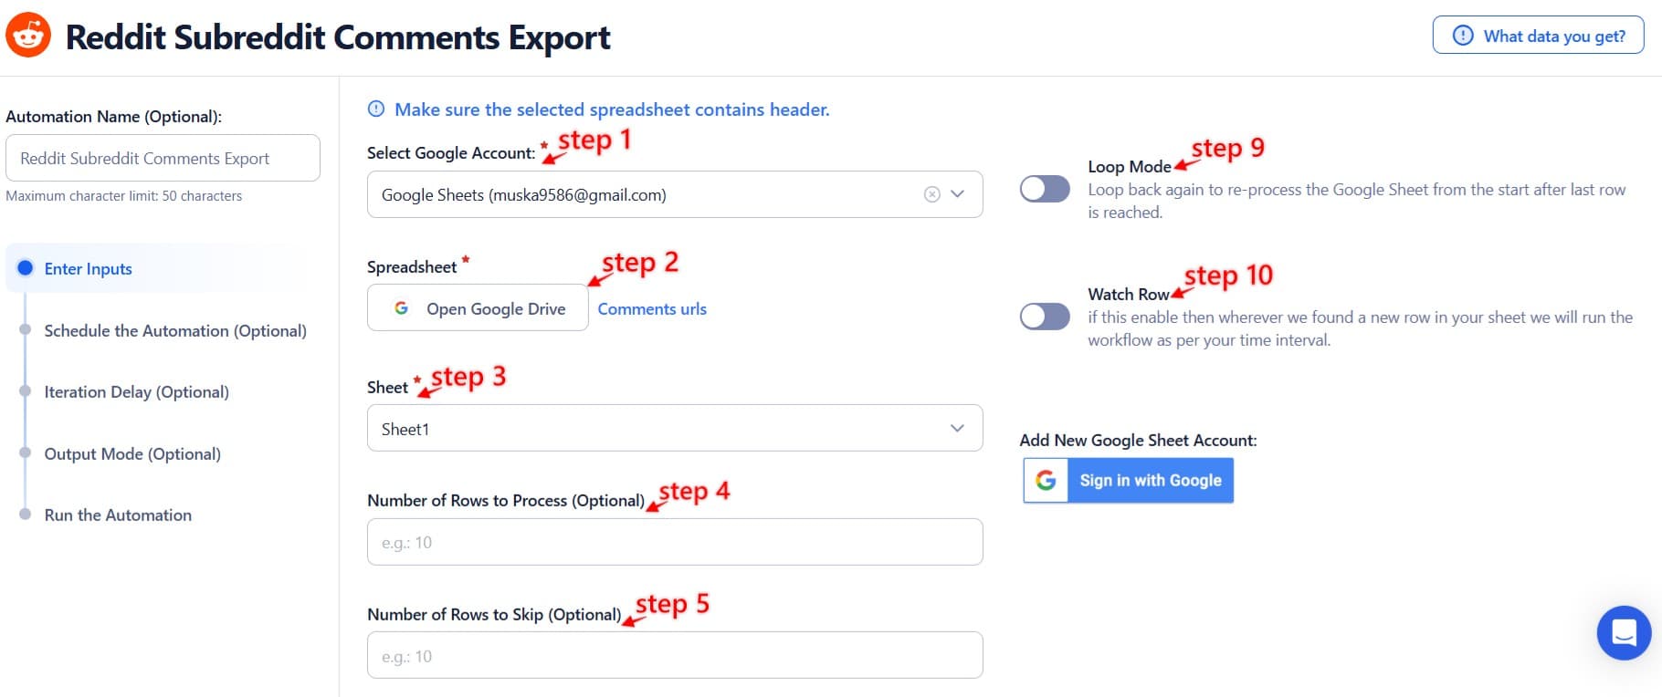Viewport: 1662px width, 697px height.
Task: Click the Run the Automation step dot
Action: (25, 515)
